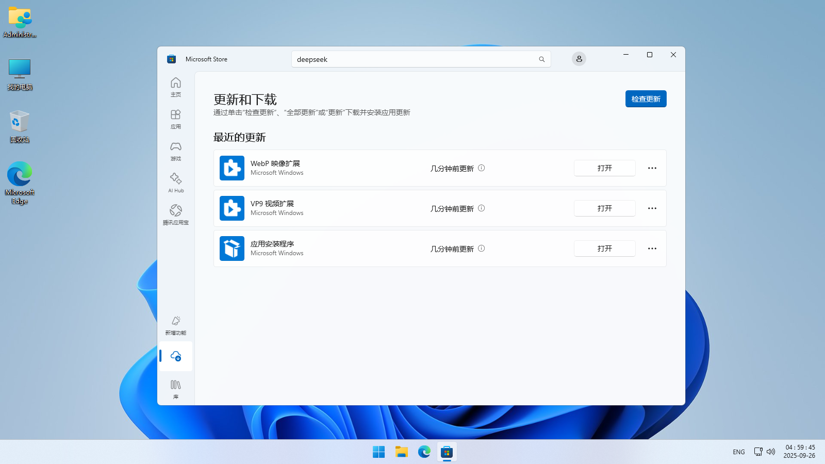This screenshot has width=825, height=464.
Task: Click the 更新和下载 page heading
Action: pyautogui.click(x=245, y=100)
